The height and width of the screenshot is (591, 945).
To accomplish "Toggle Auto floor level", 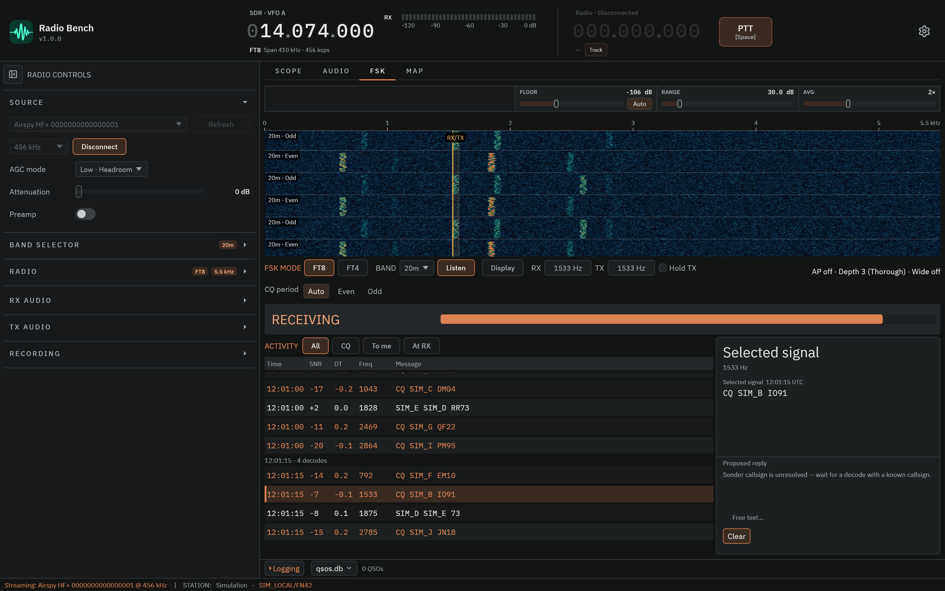I will tap(639, 104).
